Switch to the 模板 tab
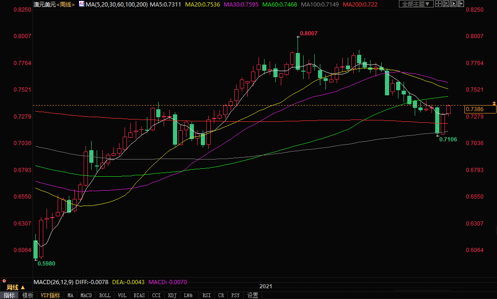 pyautogui.click(x=28, y=295)
